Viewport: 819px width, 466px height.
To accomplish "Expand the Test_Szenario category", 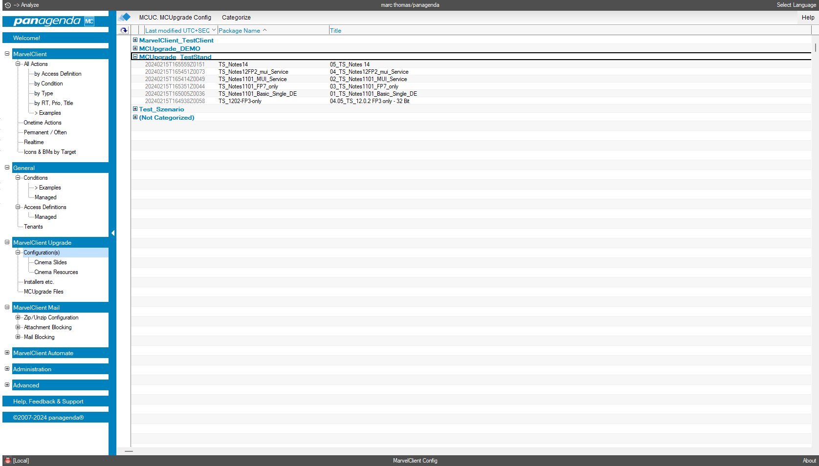I will click(x=135, y=109).
